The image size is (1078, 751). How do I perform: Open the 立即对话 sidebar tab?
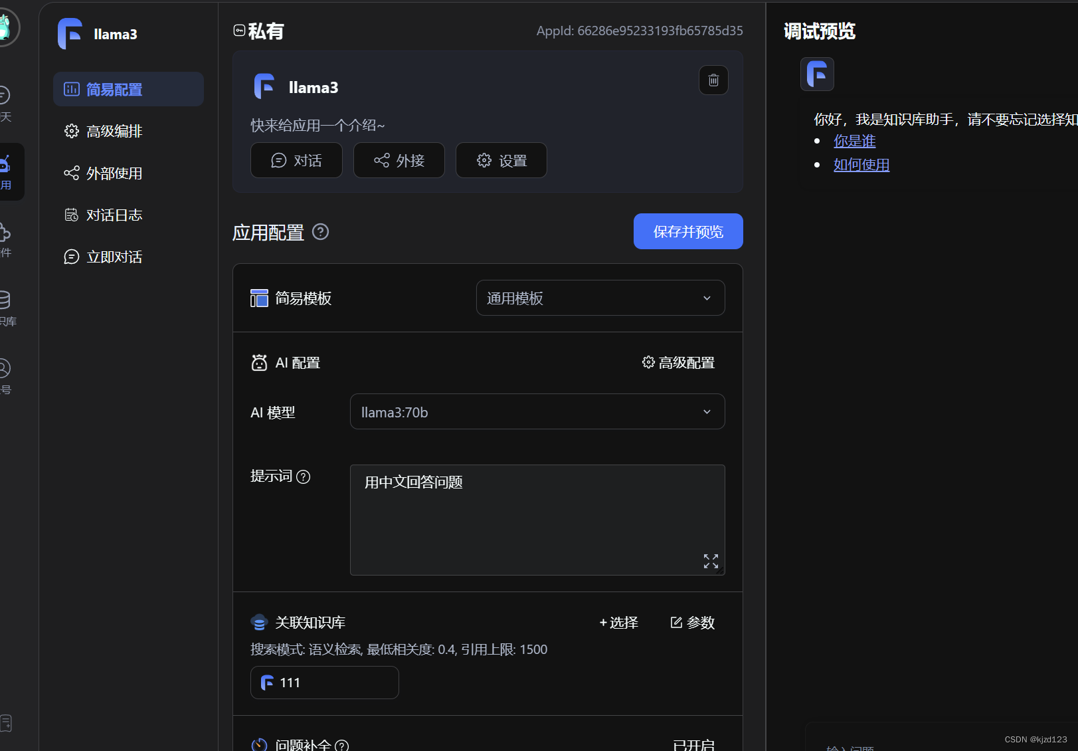coord(128,257)
